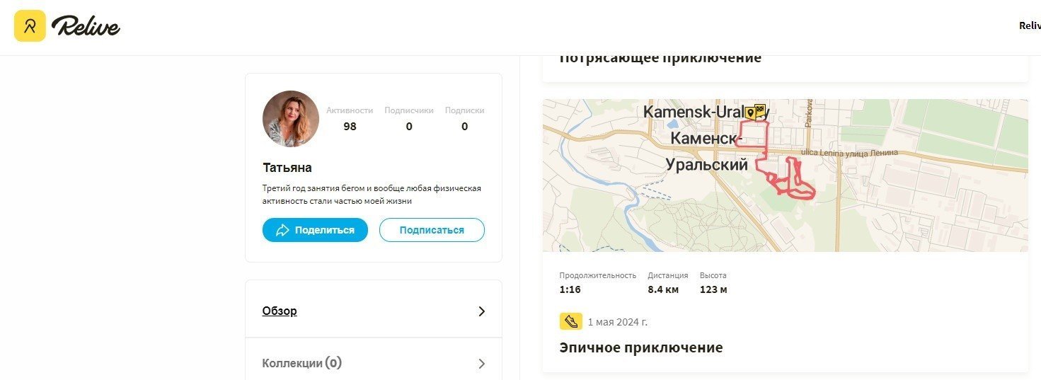The height and width of the screenshot is (380, 1041).
Task: Click the share arrow icon in Поделиться
Action: point(282,230)
